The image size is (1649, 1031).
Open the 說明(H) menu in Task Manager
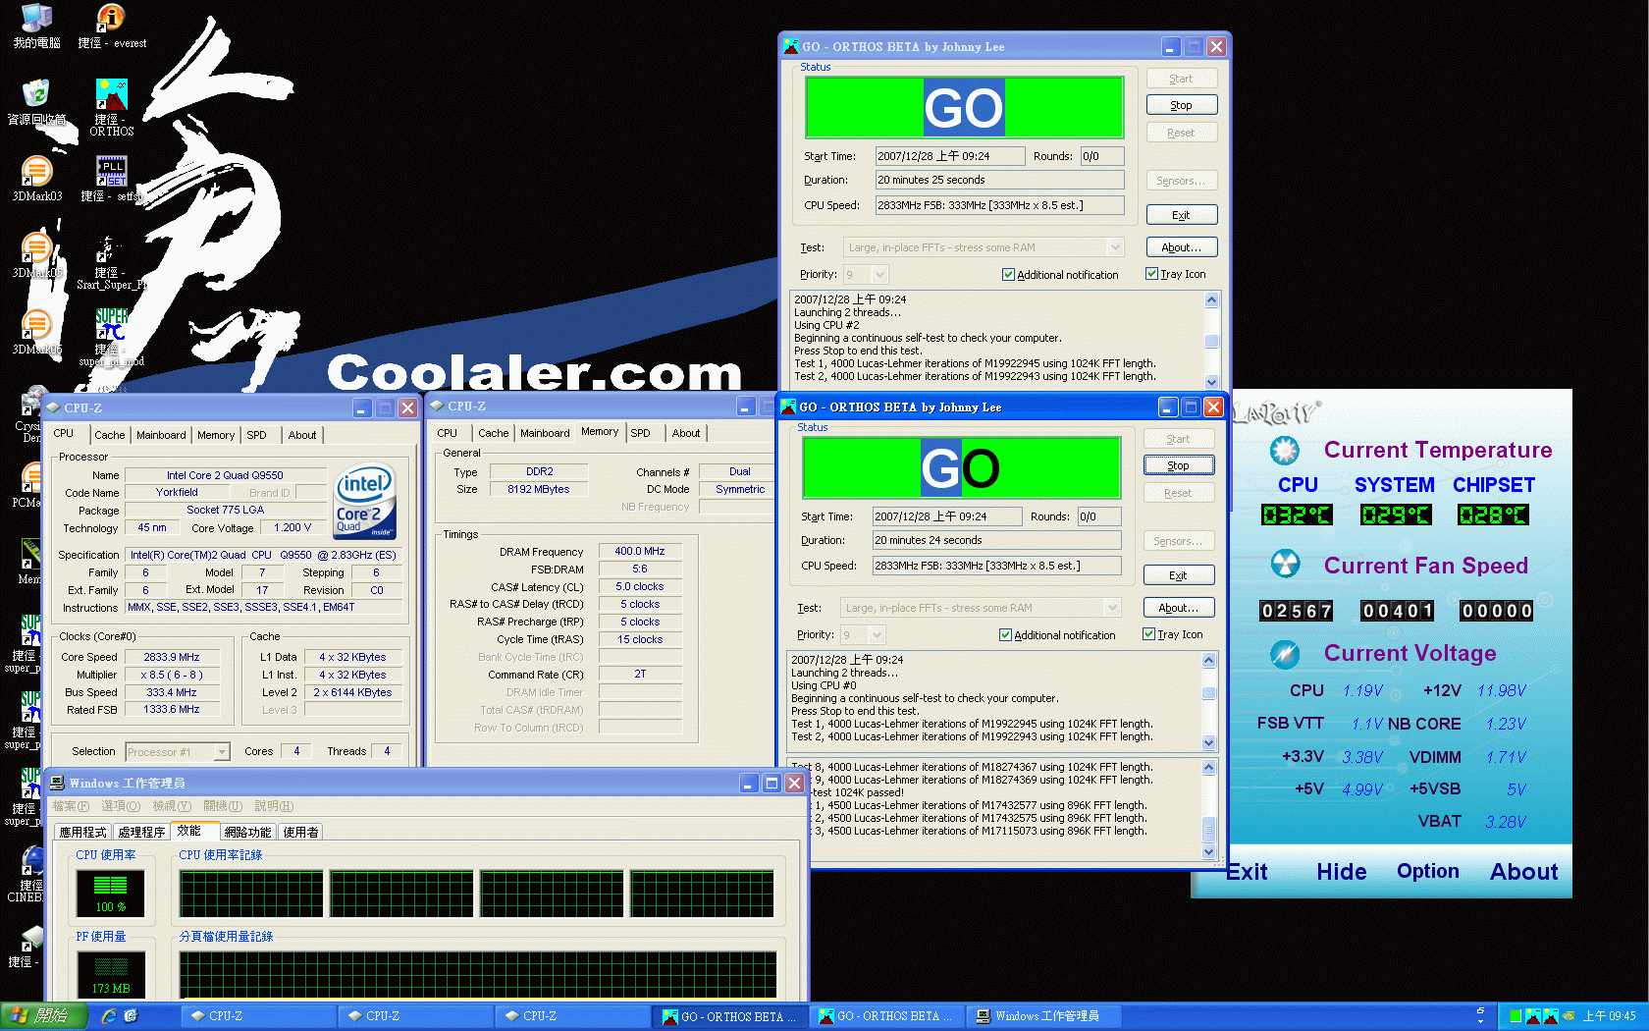pos(274,806)
